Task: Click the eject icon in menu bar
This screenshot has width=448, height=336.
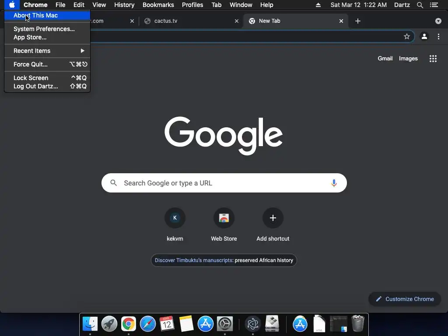Action: coord(318,5)
